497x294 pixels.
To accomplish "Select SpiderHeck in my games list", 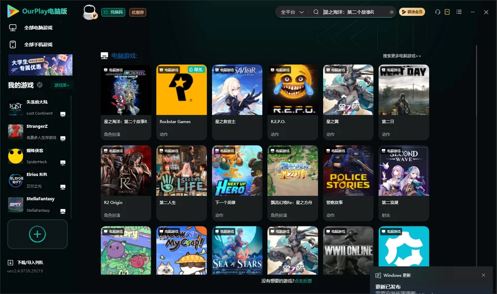I will 37,156.
